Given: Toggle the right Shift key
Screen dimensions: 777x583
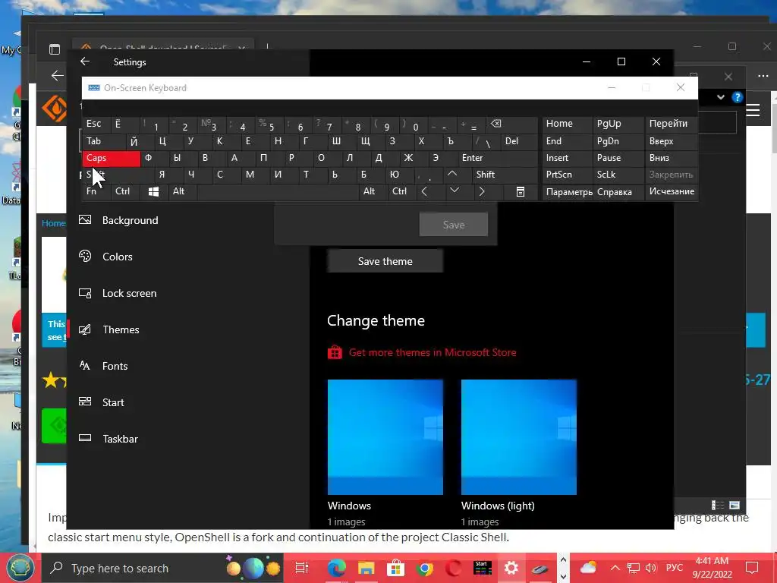Looking at the screenshot, I should point(505,175).
